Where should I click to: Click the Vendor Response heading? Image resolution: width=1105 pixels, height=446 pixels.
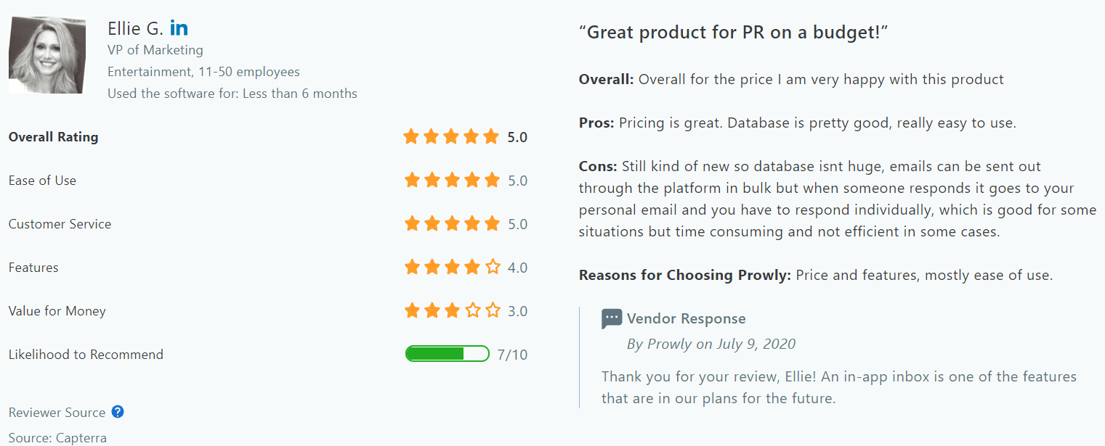pos(686,318)
